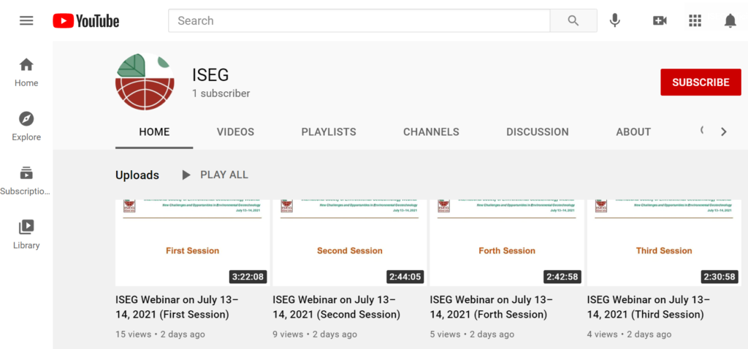
Task: Open title 'ISEG Webinar... (Forth Session)'
Action: click(x=492, y=307)
